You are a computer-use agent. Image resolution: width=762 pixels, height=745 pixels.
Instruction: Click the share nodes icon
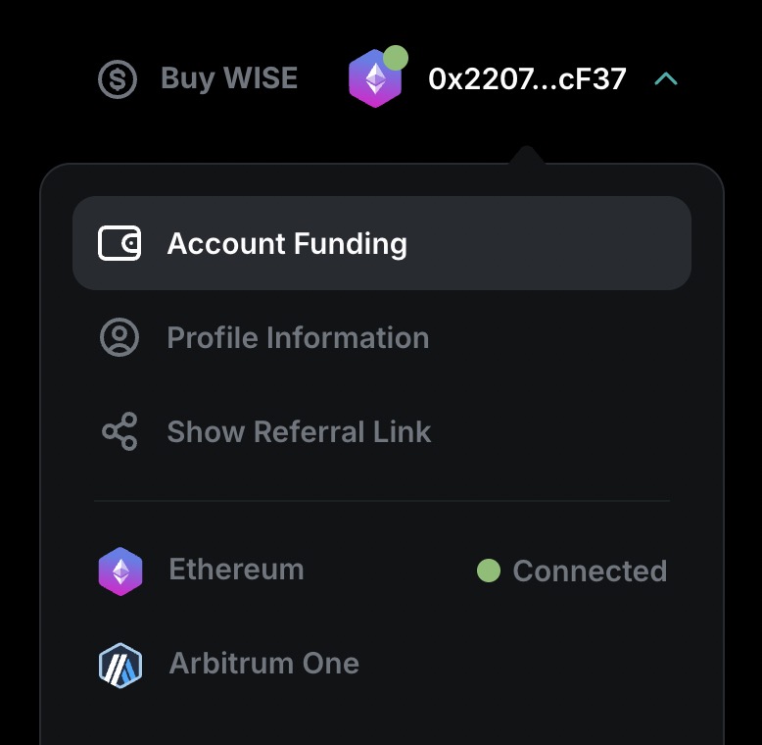coord(119,431)
